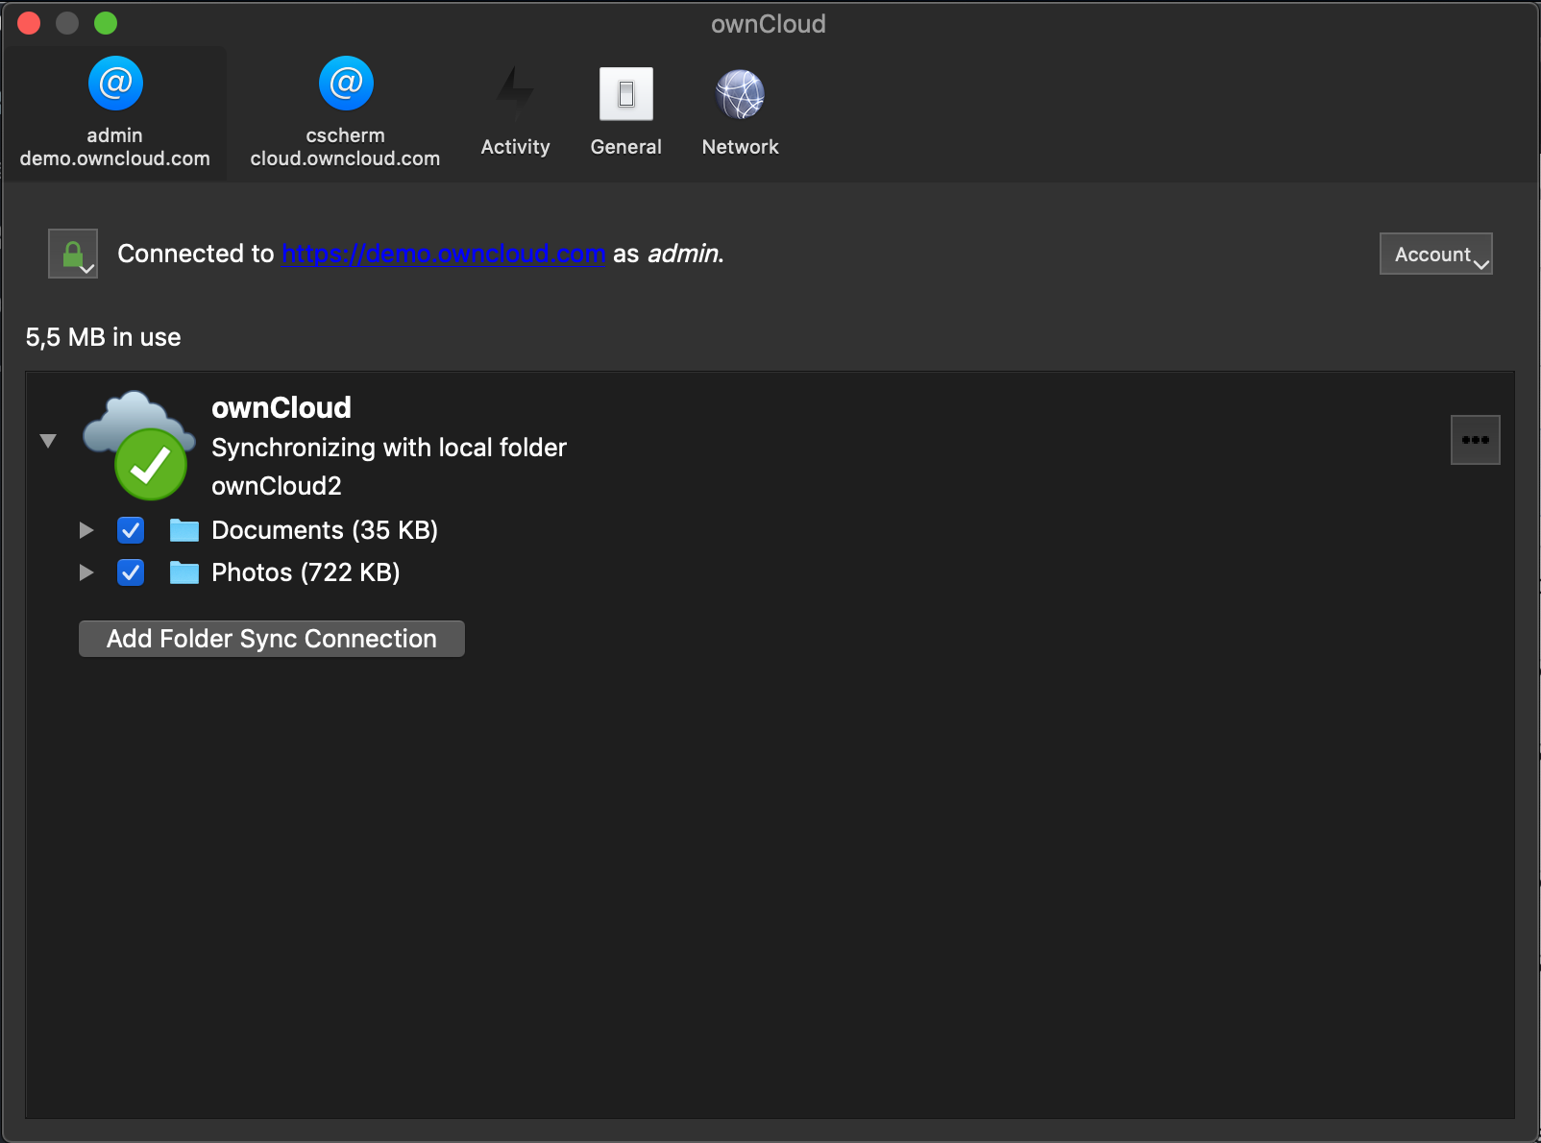
Task: Open the General settings tab
Action: (x=625, y=113)
